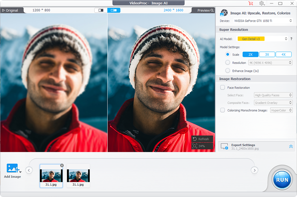Set scale to 4X

pyautogui.click(x=283, y=55)
